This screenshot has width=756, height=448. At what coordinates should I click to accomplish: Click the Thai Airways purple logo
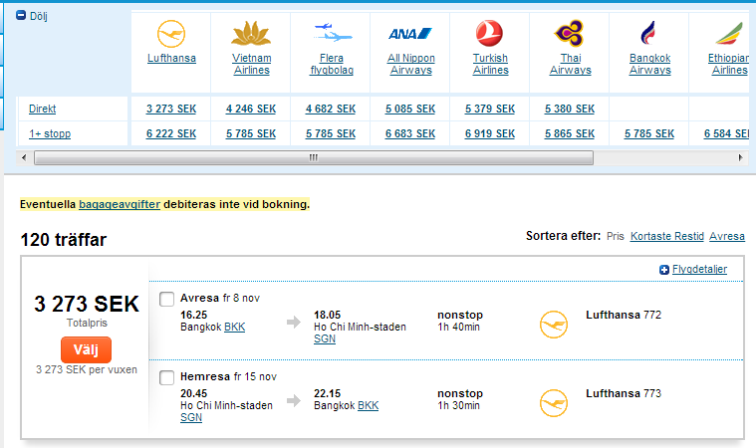point(570,33)
